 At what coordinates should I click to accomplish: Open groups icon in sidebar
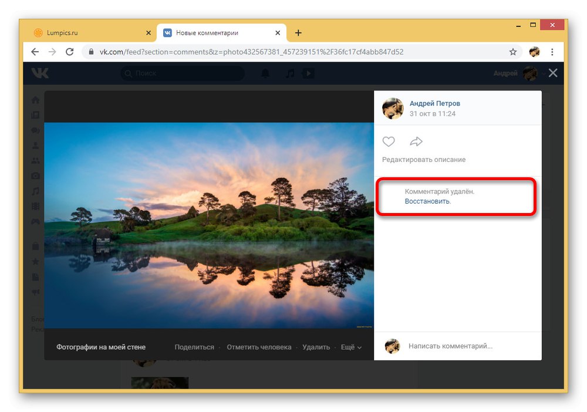click(36, 161)
